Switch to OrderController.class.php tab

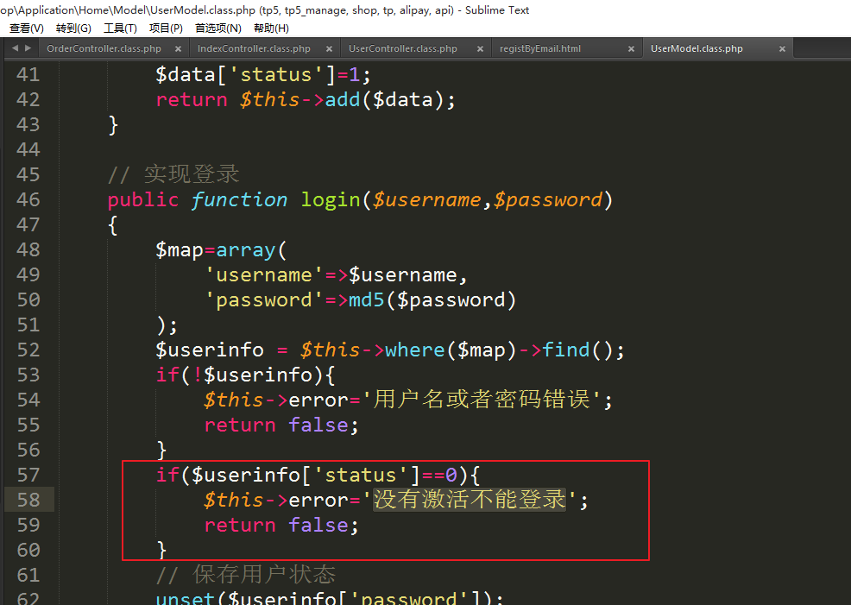pos(104,49)
